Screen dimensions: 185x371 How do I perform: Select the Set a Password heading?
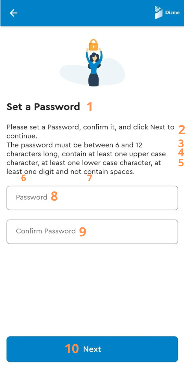(43, 107)
